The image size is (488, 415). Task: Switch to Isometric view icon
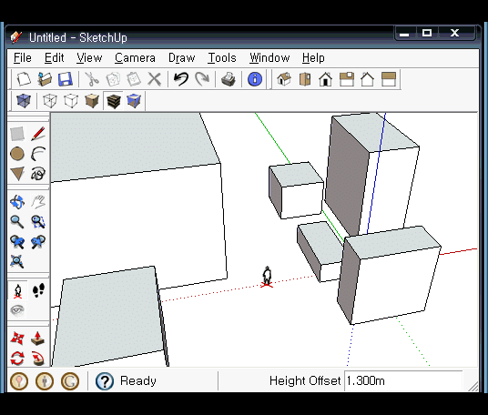[284, 79]
